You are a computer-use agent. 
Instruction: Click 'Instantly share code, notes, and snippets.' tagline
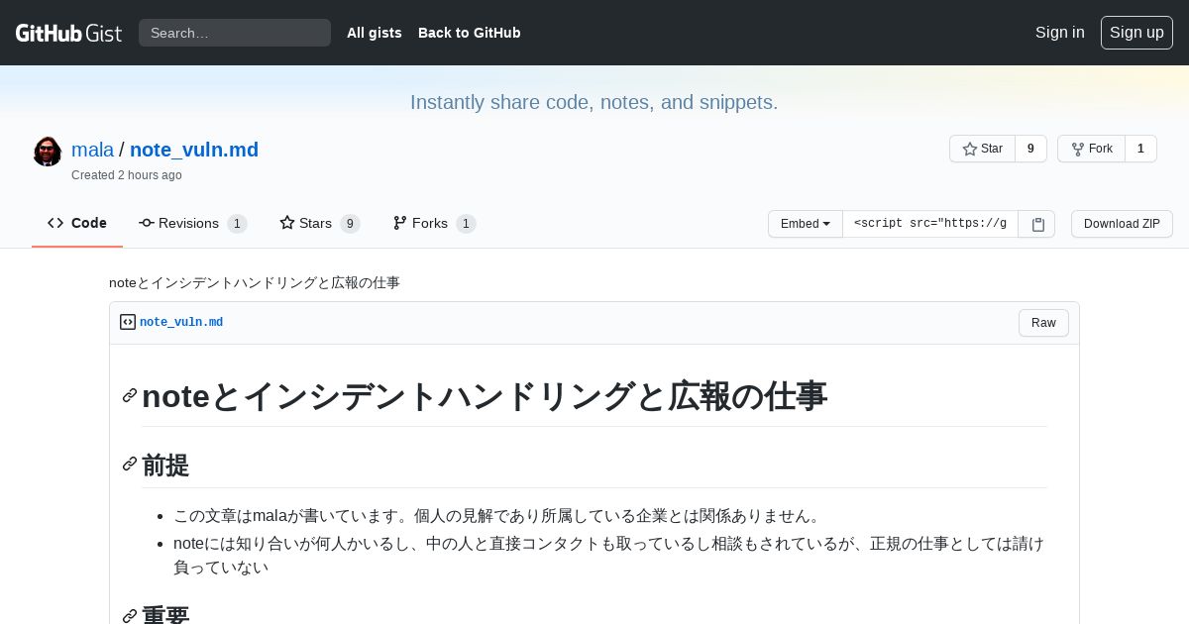[x=594, y=102]
